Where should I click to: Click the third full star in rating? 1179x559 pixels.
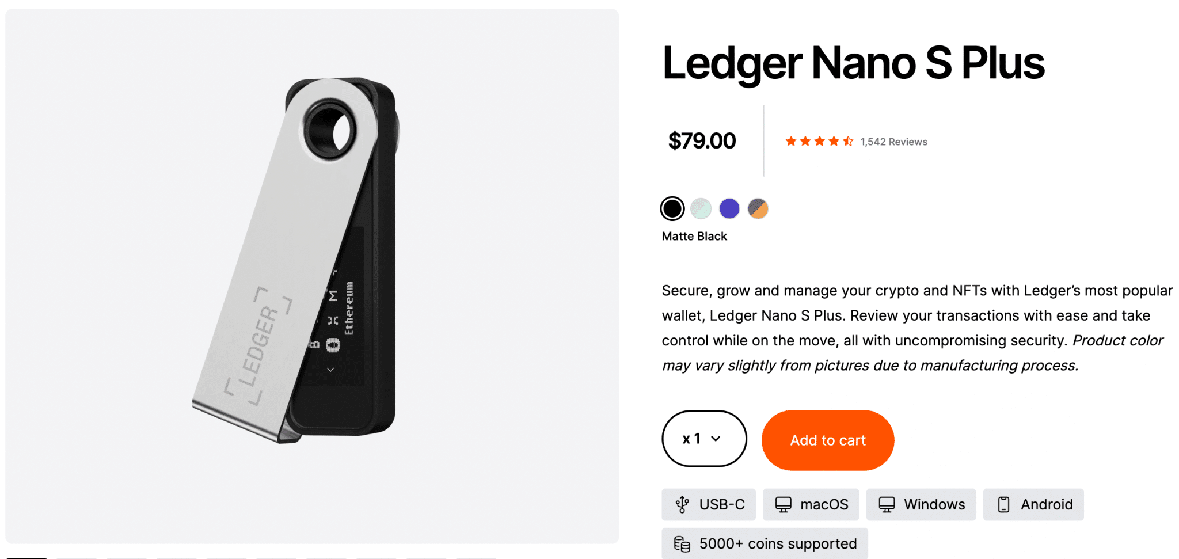[x=819, y=140]
